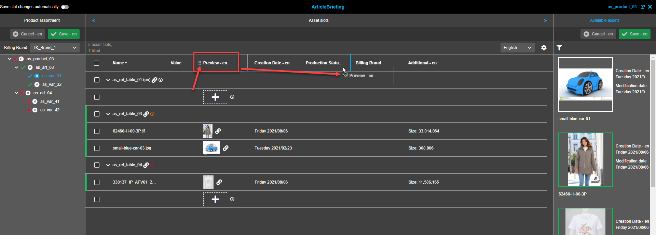The height and width of the screenshot is (235, 656).
Task: Click the small-blue-car-03.jpg row preview thumbnail
Action: pos(211,148)
